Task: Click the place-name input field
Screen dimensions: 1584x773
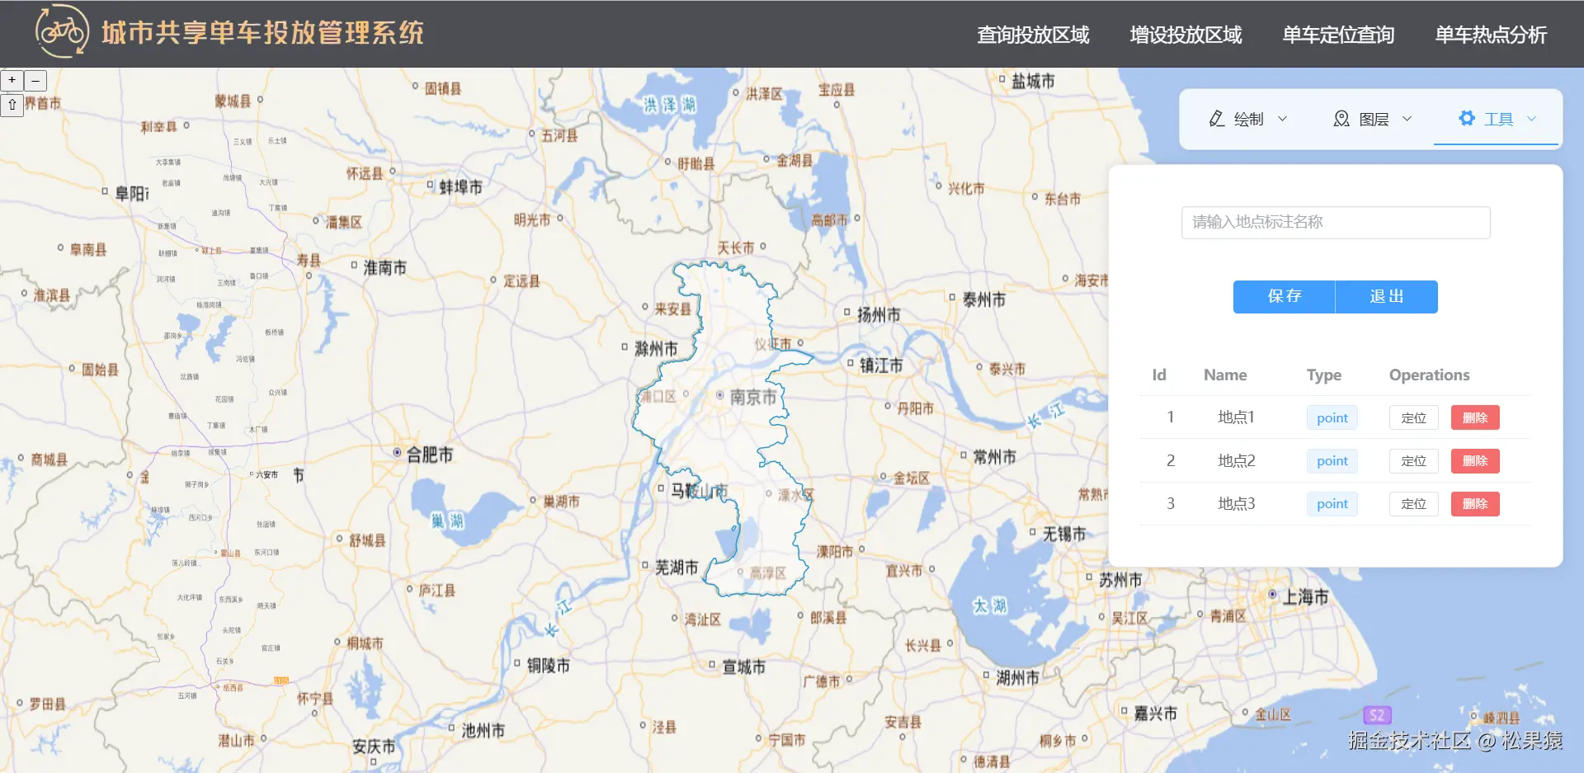Action: (1335, 222)
